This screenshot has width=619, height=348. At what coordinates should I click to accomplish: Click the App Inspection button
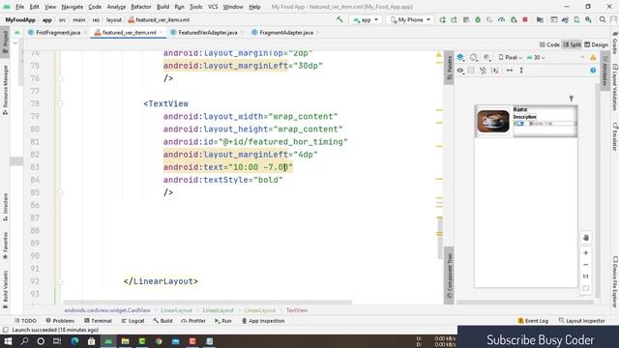point(263,321)
